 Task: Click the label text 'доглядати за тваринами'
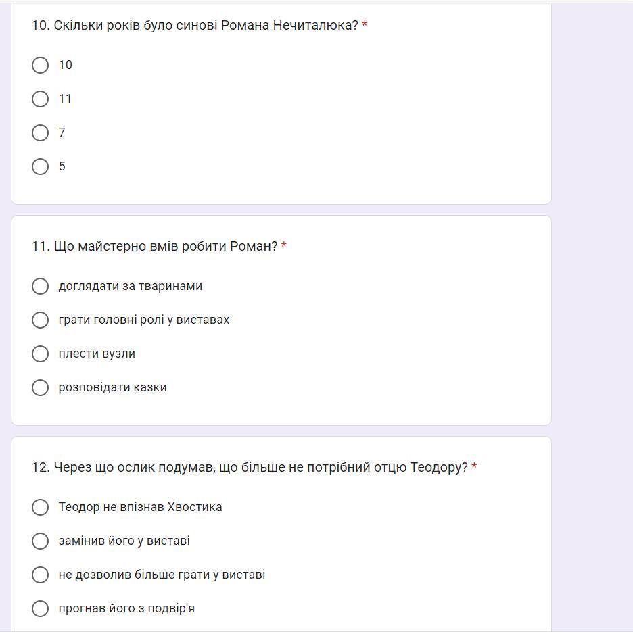point(130,286)
